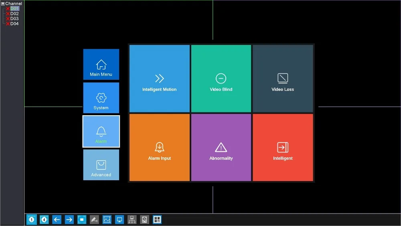Open image color settings icon

(107, 220)
